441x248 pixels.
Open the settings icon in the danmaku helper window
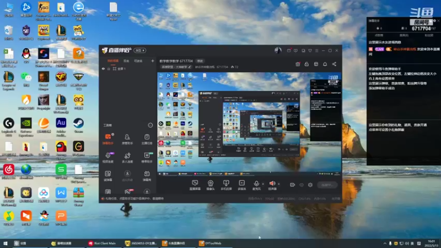coord(434,21)
